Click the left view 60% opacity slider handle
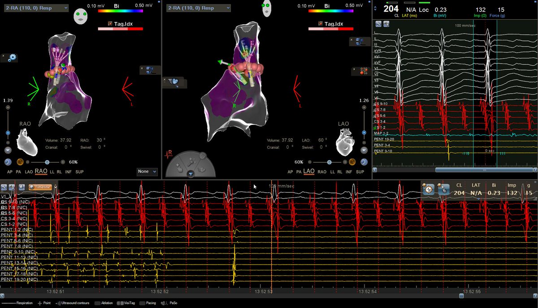Image resolution: width=538 pixels, height=308 pixels. [x=47, y=162]
